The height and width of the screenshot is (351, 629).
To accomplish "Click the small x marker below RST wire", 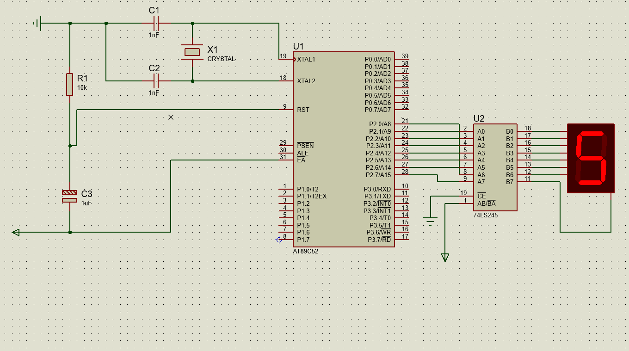I will click(x=171, y=117).
